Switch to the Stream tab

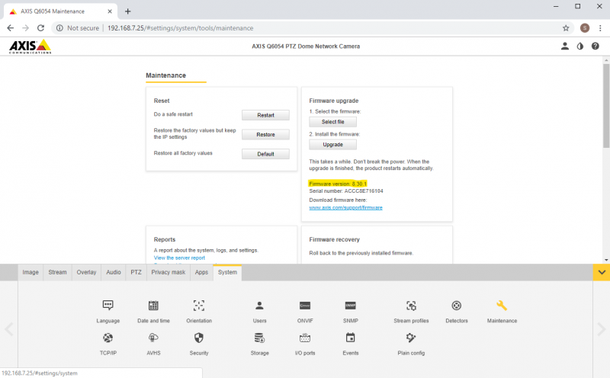click(58, 272)
